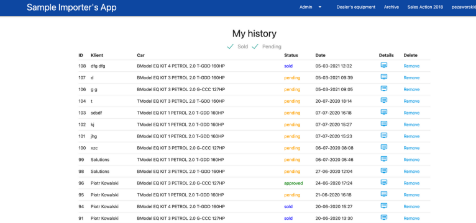This screenshot has width=476, height=223.
Task: Click date 27-06-2020 12:04
Action: click(334, 172)
